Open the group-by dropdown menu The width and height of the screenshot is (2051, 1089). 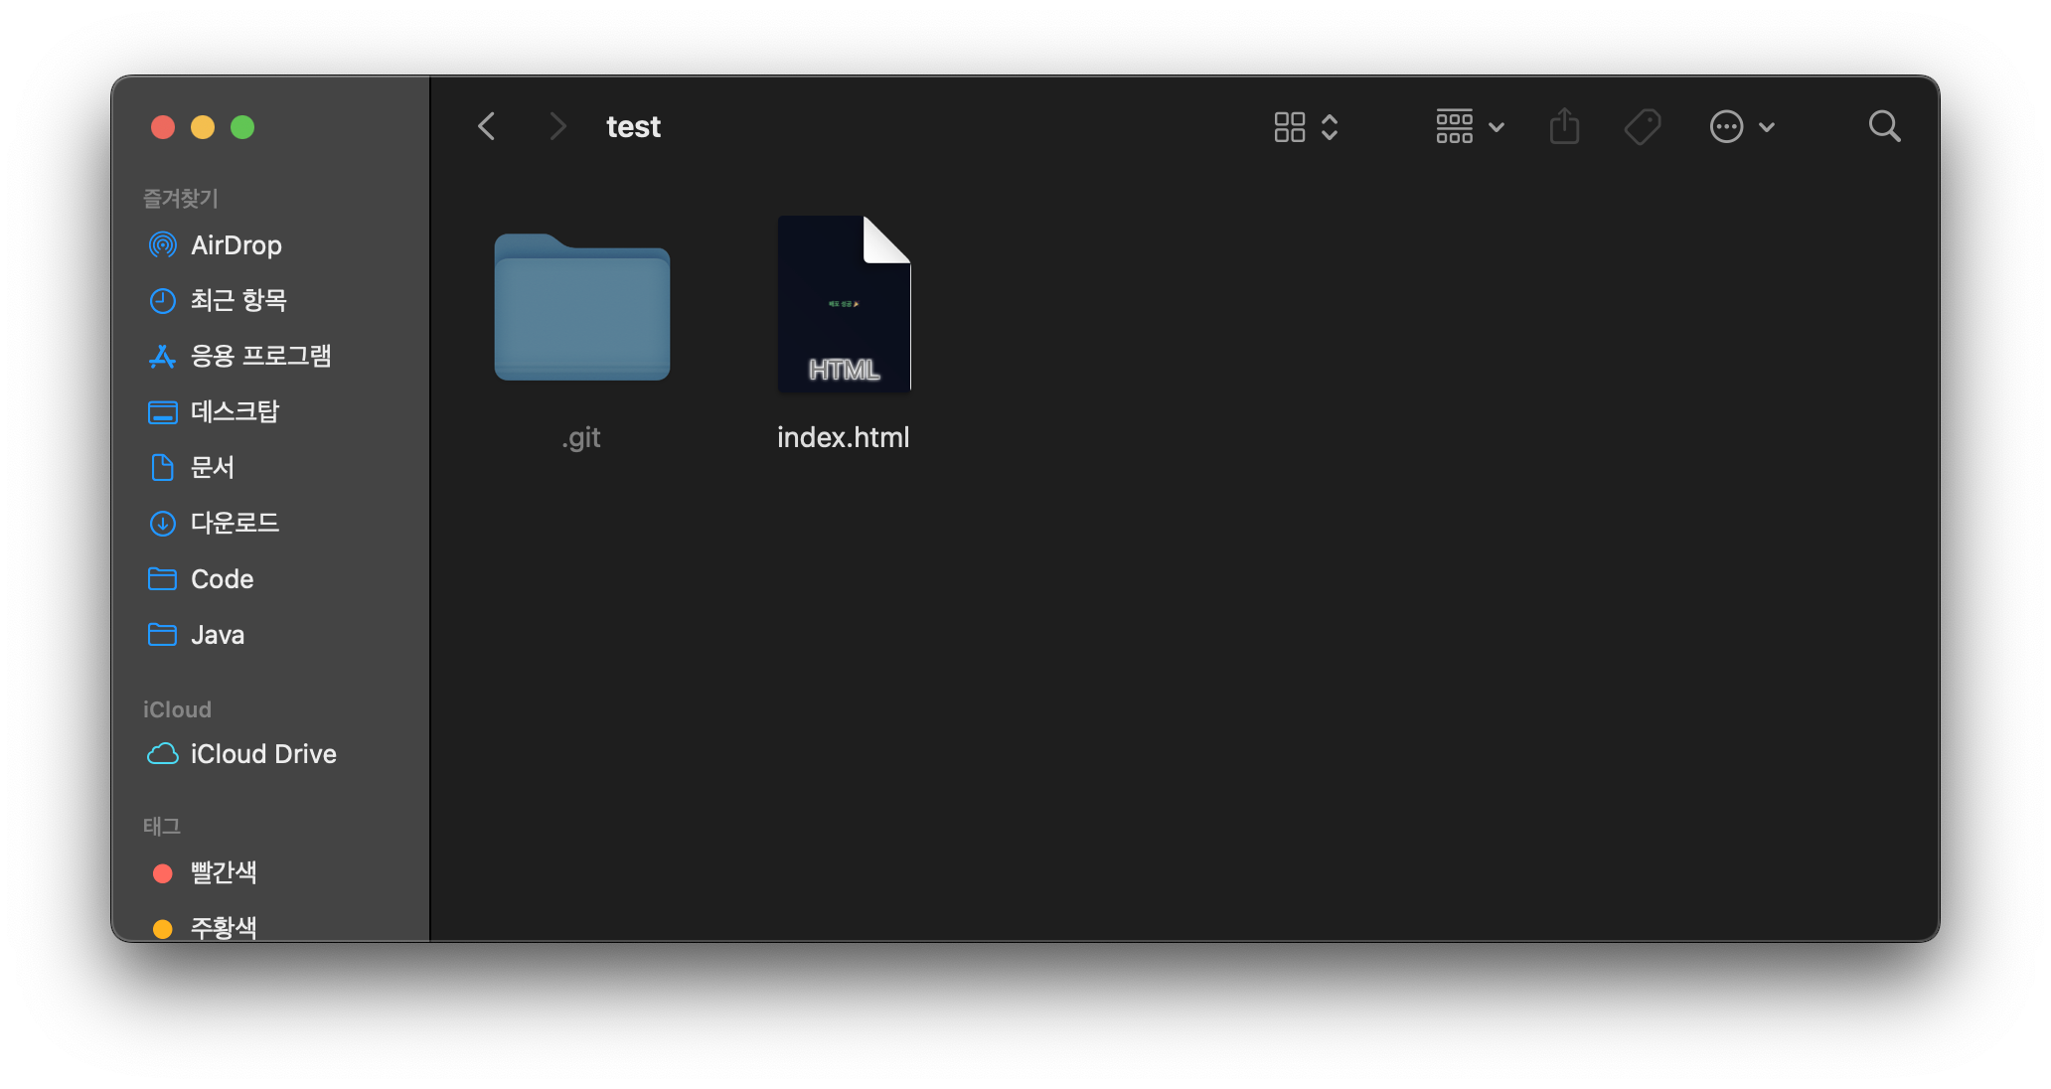click(x=1470, y=126)
